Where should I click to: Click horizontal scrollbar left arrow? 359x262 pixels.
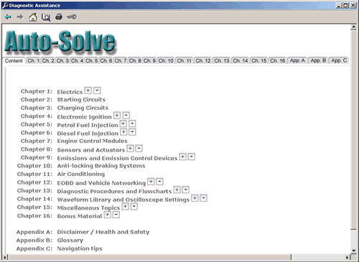pyautogui.click(x=5, y=258)
